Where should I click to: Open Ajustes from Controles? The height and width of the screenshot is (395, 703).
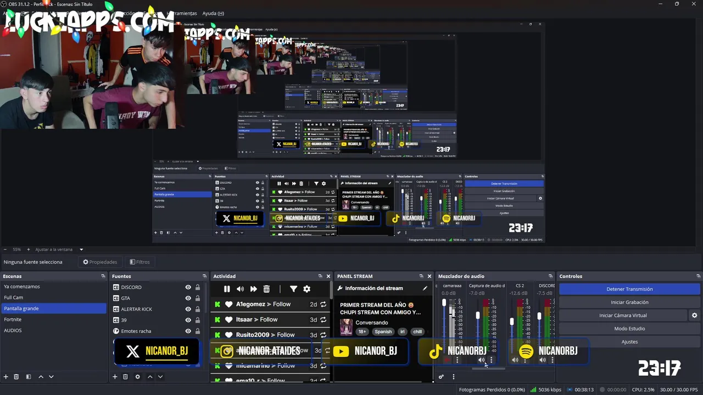[629, 342]
